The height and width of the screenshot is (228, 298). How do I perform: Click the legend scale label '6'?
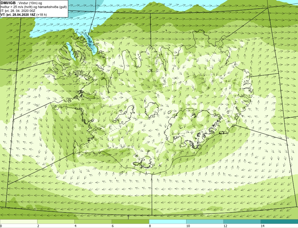click(113, 226)
